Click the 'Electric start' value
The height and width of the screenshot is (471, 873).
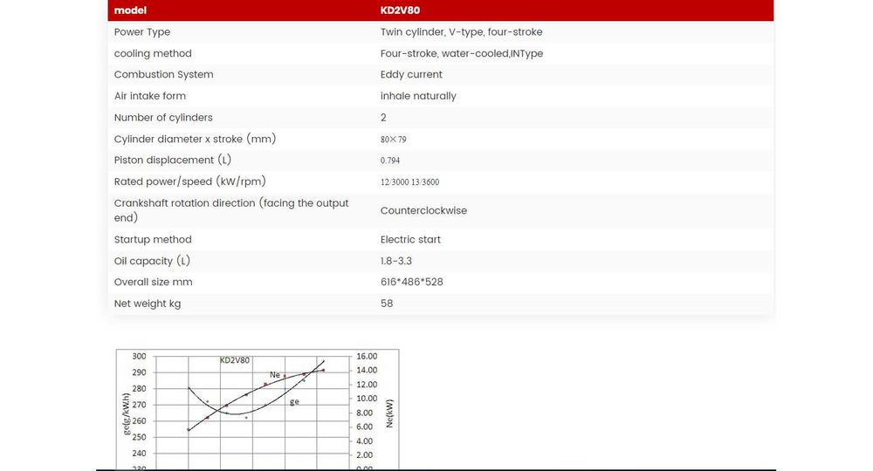click(410, 240)
